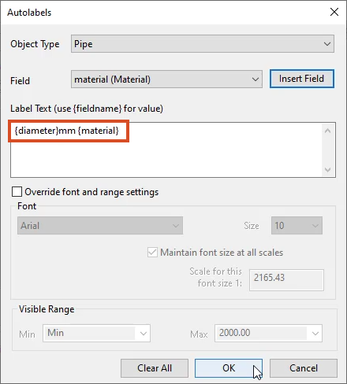Viewport: 347px width, 384px height.
Task: Click the Cancel button
Action: 304,368
